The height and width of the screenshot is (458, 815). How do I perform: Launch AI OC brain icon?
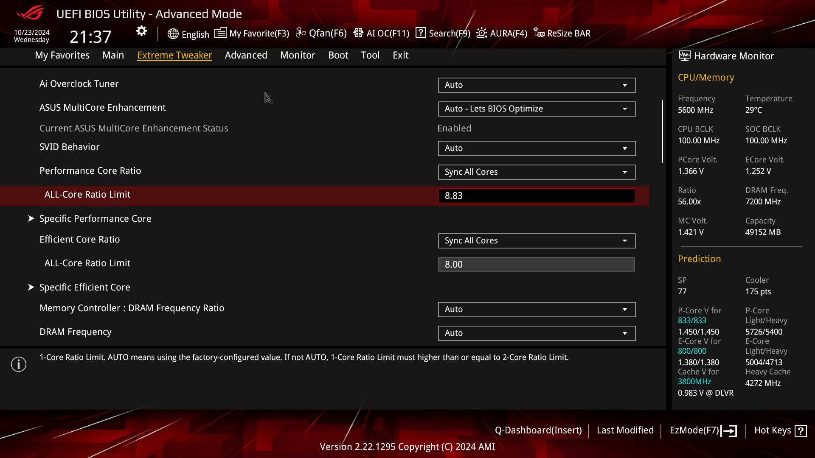coord(358,33)
